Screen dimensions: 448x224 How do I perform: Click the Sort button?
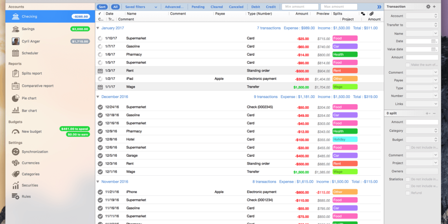click(x=102, y=7)
